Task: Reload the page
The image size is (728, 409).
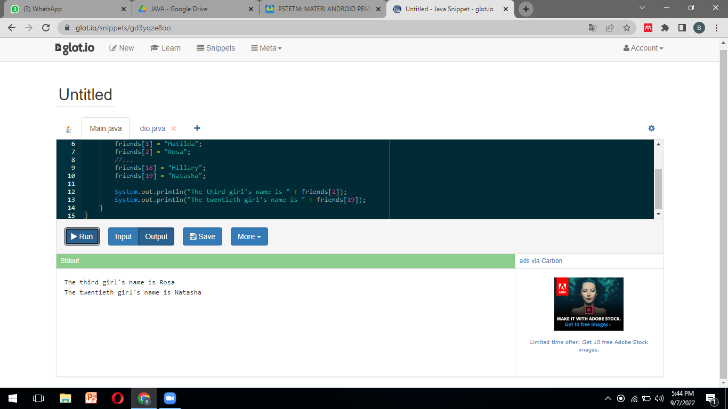Action: pos(46,28)
